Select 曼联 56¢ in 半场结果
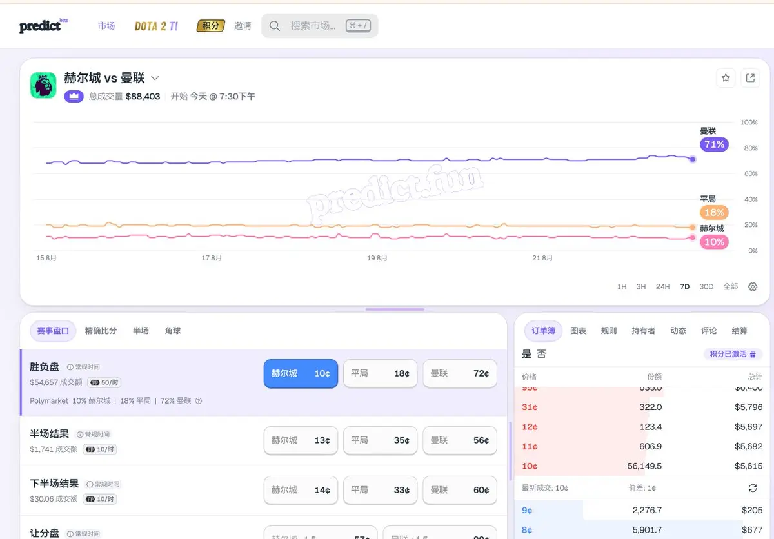 [x=460, y=440]
